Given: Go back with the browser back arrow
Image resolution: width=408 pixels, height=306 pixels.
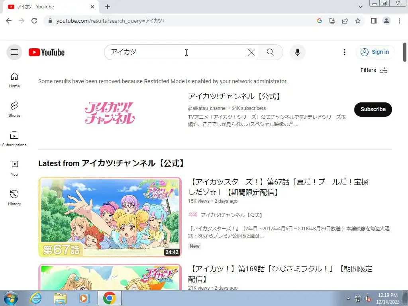Looking at the screenshot, I should 9,21.
